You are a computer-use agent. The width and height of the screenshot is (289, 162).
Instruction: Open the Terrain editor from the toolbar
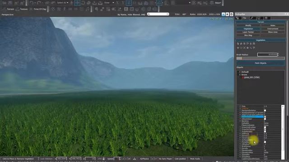(8, 9)
